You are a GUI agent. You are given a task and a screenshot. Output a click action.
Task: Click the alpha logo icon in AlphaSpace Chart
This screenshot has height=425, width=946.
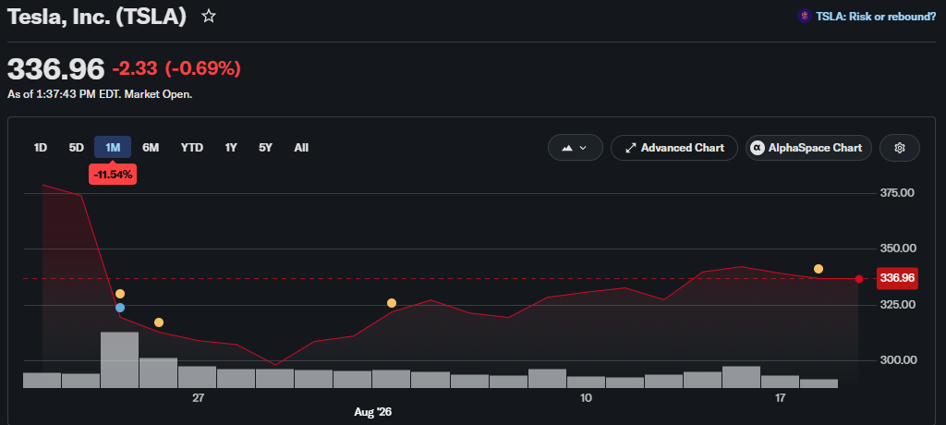[758, 148]
